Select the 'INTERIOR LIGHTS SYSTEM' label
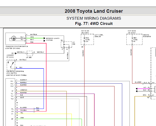156x126 pixels. (x=53, y=39)
